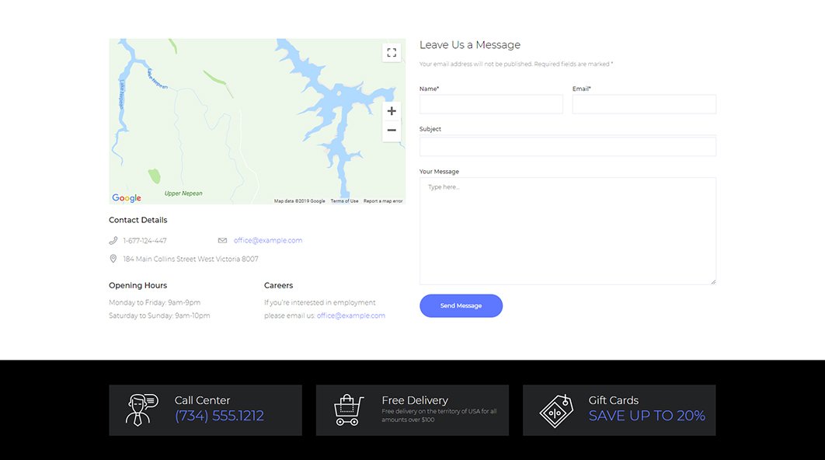Click into the Subject field

point(567,147)
